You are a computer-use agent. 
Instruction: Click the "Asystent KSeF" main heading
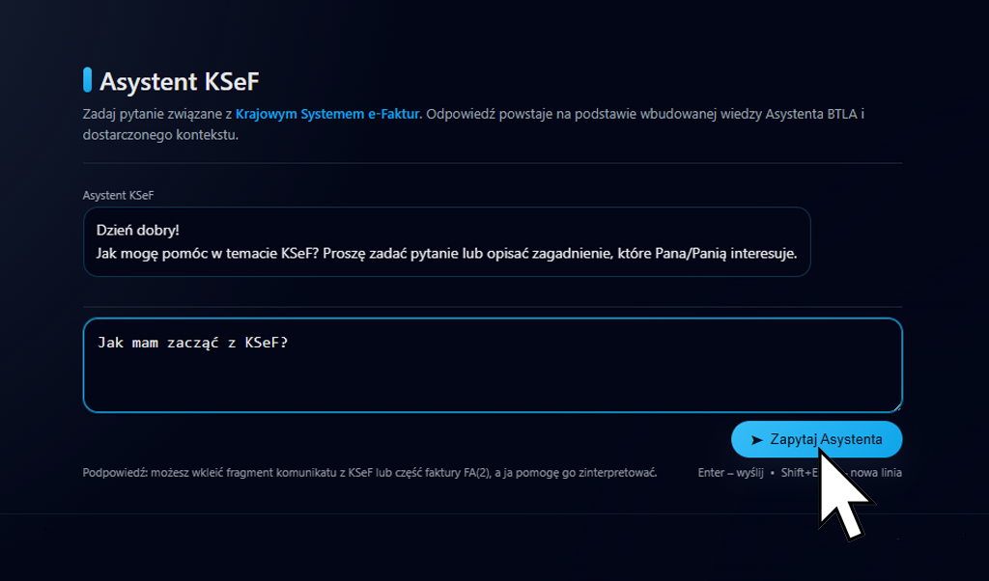[180, 80]
